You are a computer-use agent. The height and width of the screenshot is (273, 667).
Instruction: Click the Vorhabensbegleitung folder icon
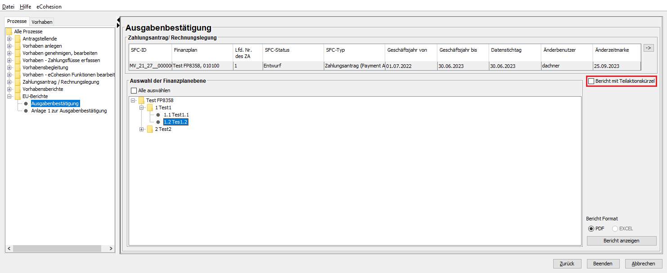click(x=18, y=67)
